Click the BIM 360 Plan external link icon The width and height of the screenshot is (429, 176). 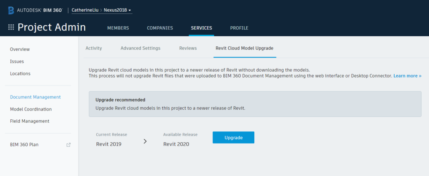tap(69, 145)
